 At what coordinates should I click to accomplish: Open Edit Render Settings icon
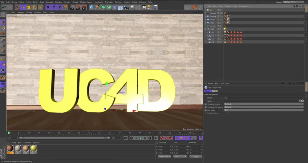click(84, 7)
